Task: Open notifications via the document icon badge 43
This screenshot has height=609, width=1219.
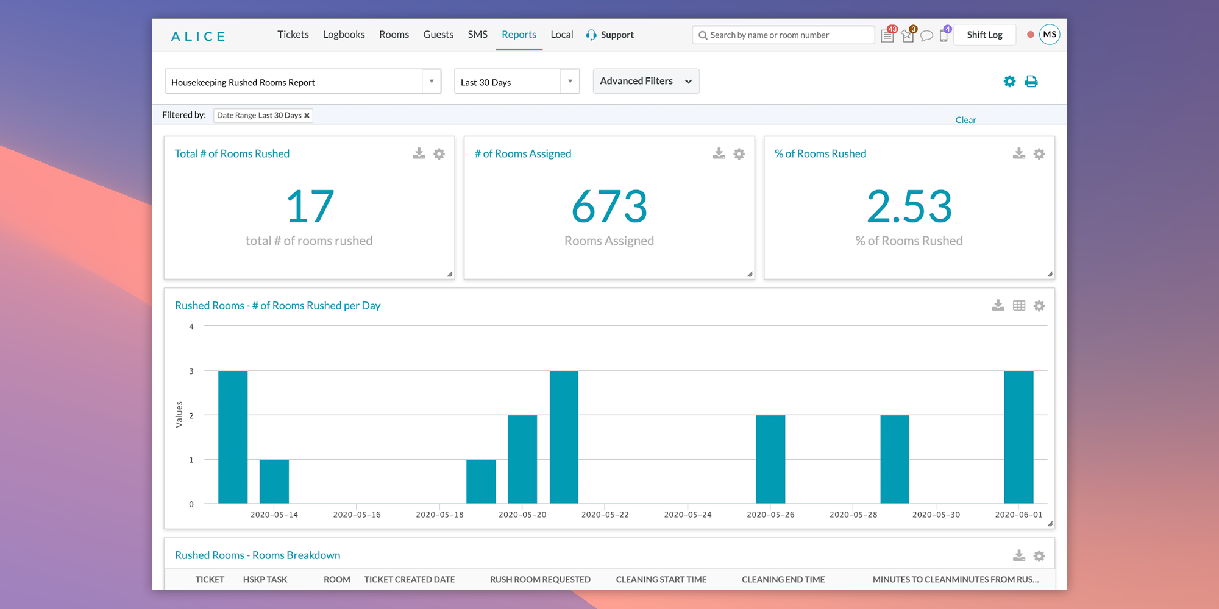Action: click(x=887, y=35)
